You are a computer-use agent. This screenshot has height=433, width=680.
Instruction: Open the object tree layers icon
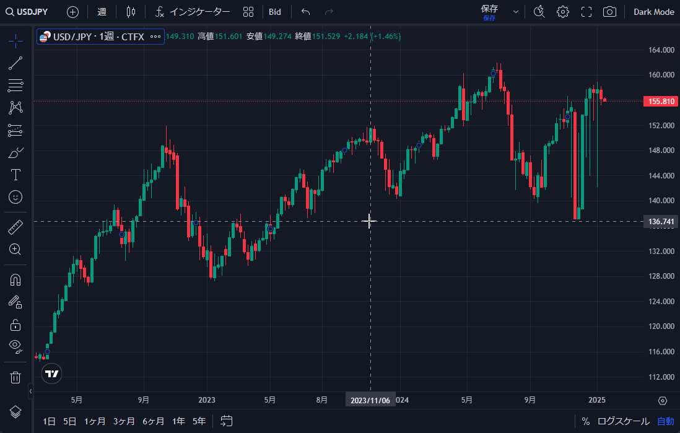[x=15, y=412]
